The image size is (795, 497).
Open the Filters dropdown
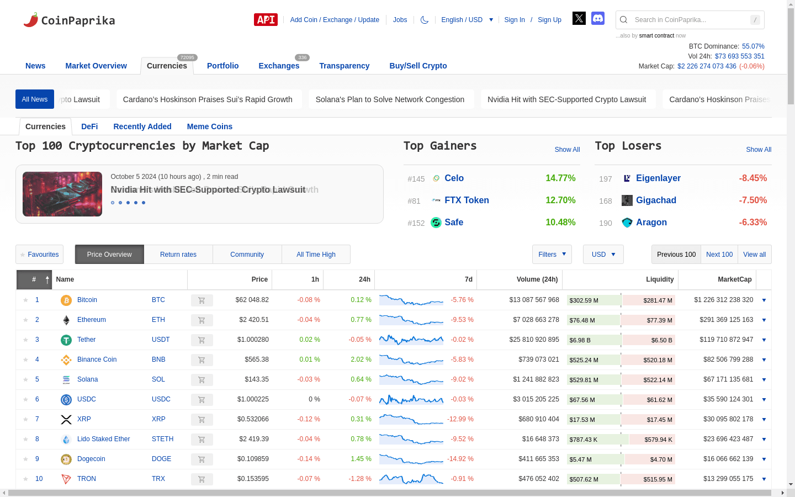[552, 255]
